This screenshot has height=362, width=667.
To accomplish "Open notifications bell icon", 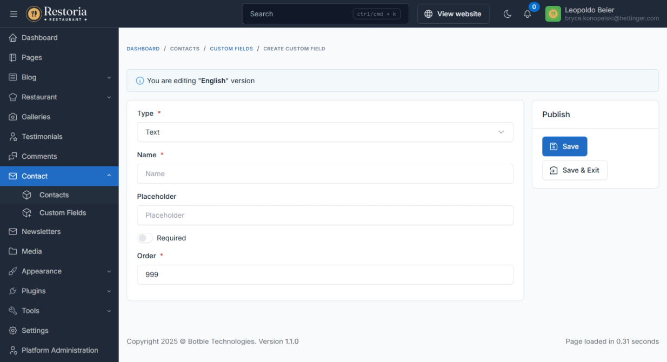I will [527, 14].
